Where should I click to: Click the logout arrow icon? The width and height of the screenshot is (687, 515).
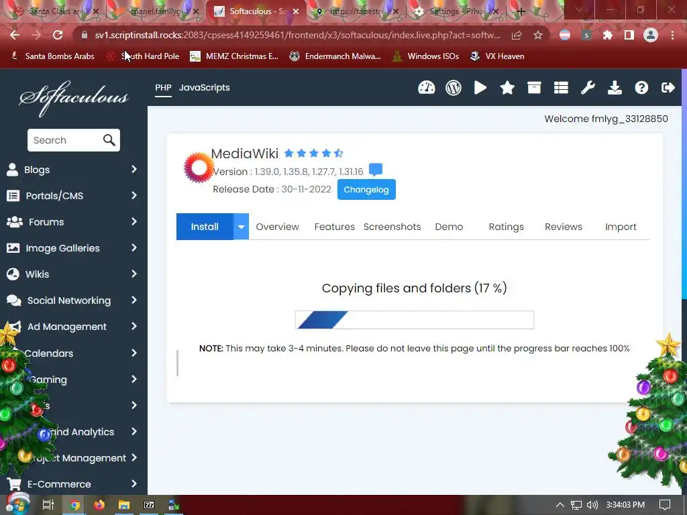point(668,88)
